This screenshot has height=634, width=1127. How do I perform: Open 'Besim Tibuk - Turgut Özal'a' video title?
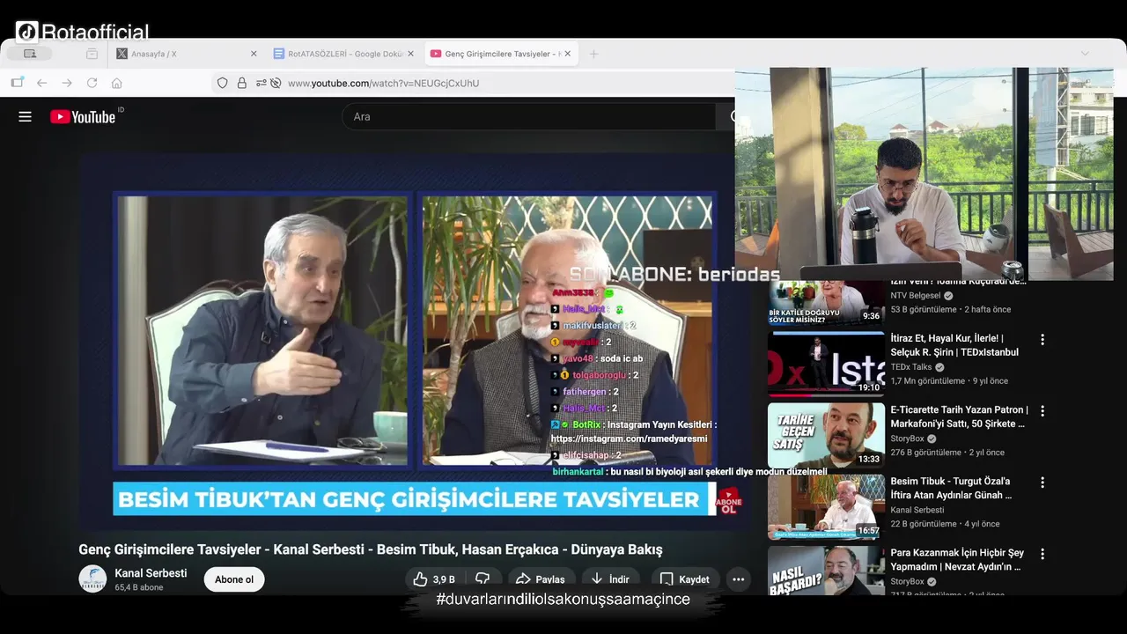(x=951, y=488)
